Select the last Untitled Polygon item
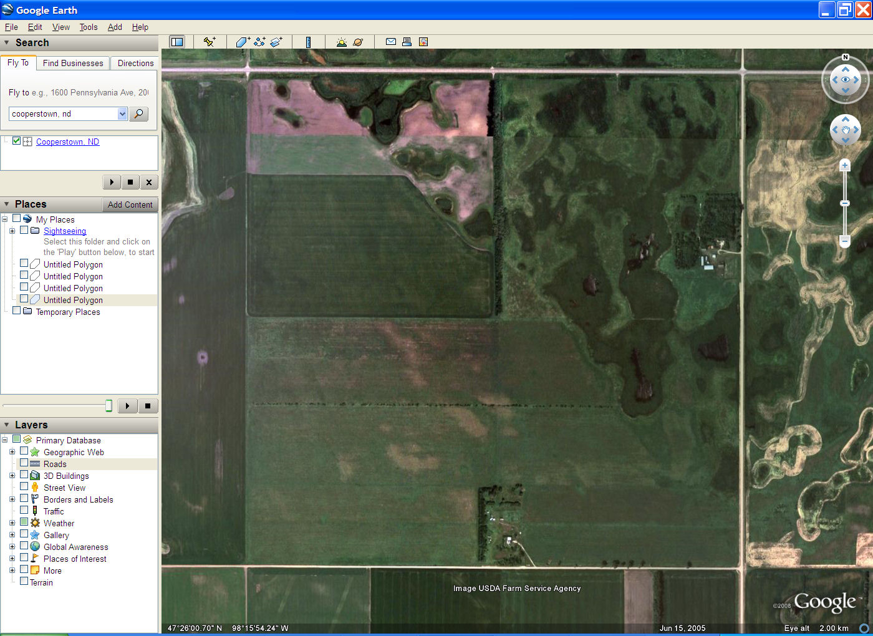 point(73,300)
